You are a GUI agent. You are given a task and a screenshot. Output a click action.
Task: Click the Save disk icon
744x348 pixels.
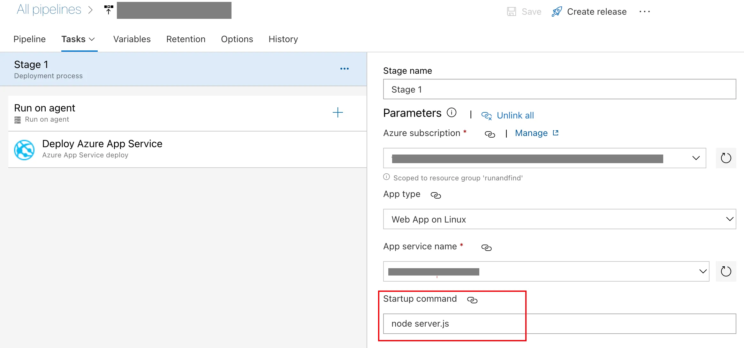pos(512,12)
